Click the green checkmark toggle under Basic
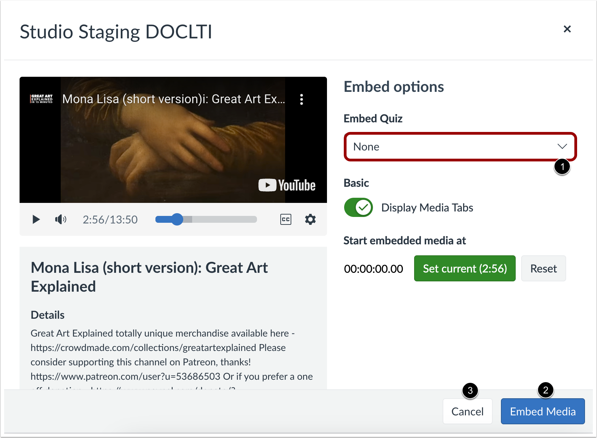 [x=358, y=207]
